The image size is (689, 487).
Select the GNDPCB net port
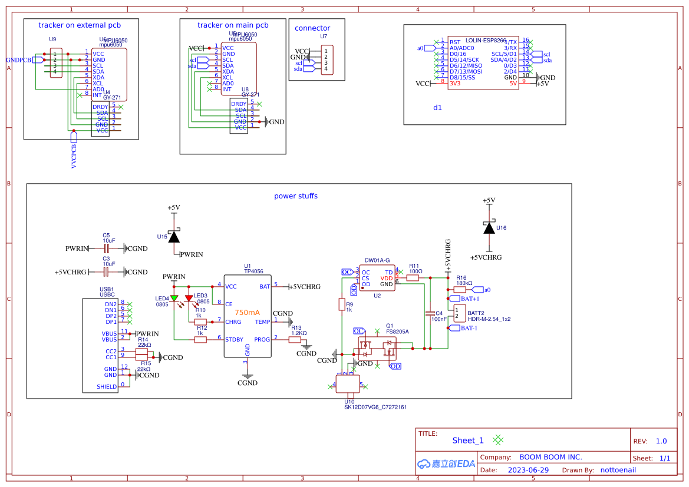point(38,60)
